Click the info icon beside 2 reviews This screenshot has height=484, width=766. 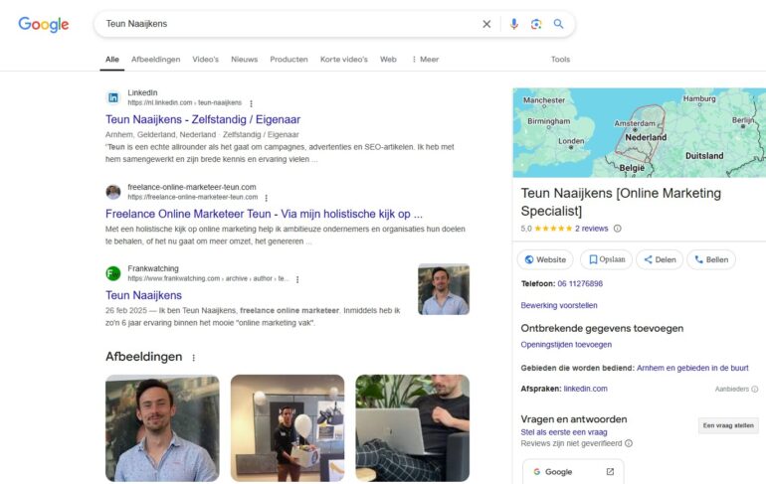tap(618, 229)
